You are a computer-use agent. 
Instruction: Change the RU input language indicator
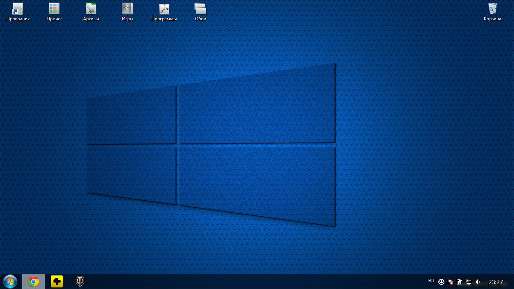point(431,281)
